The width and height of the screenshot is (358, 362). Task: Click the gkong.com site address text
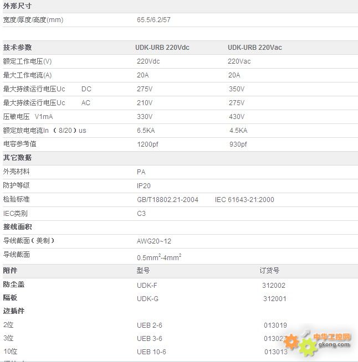pos(332,345)
